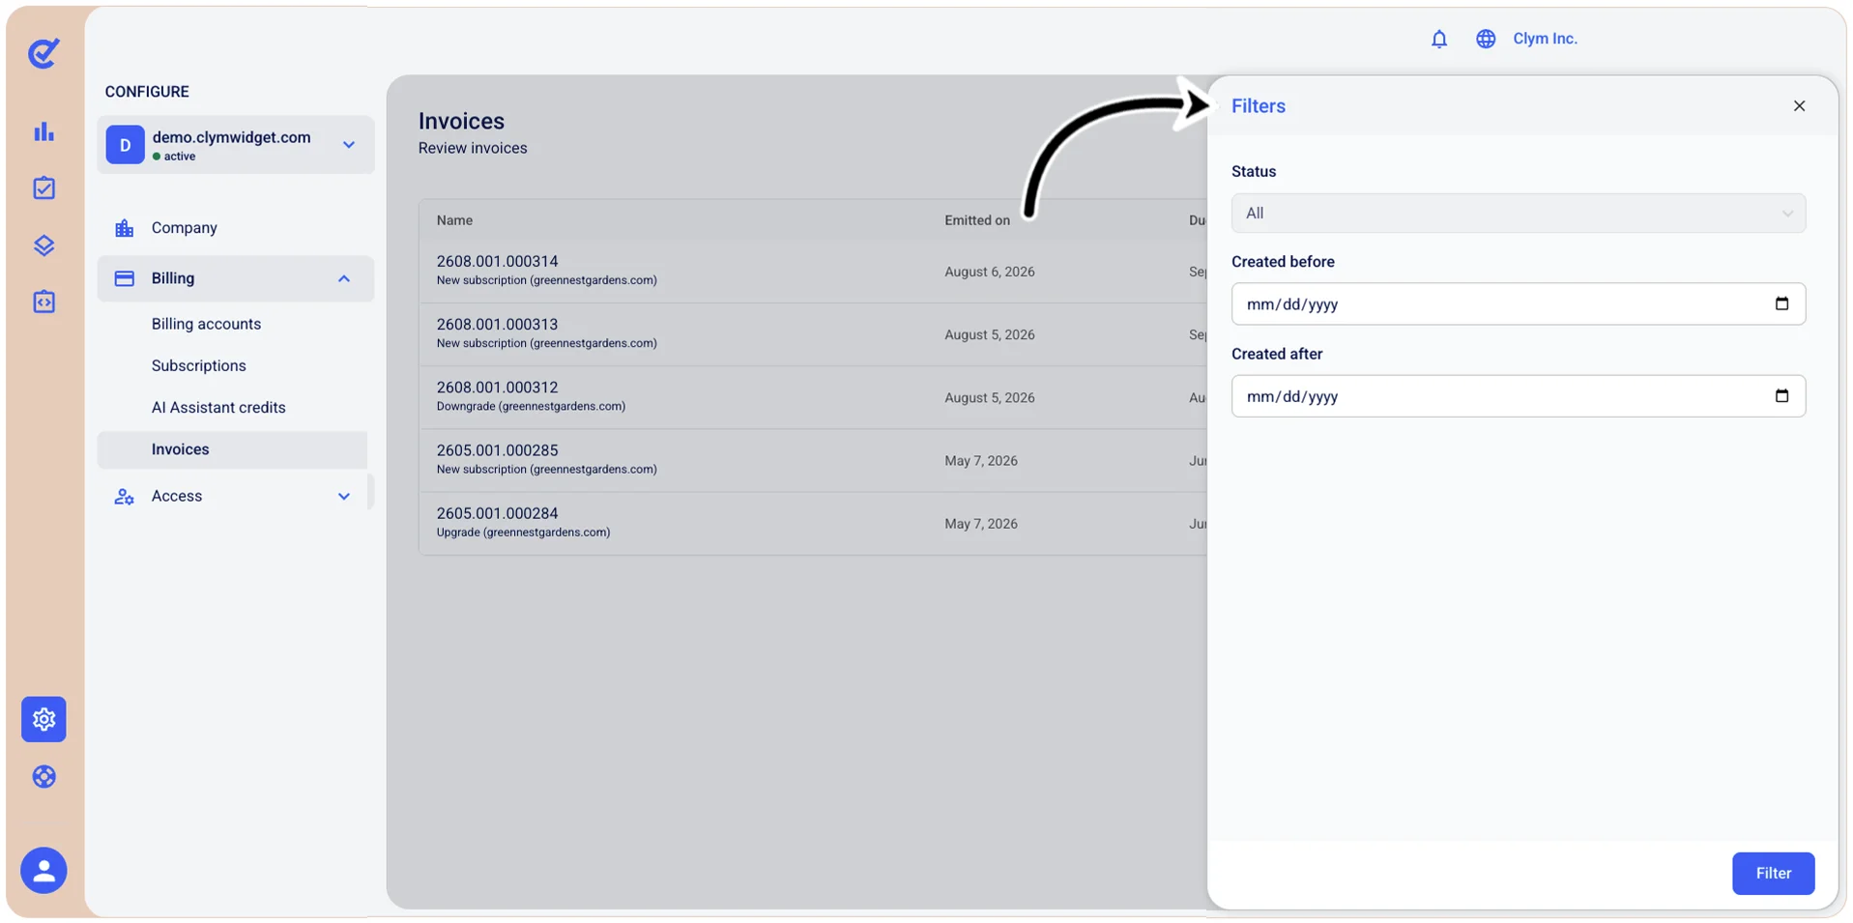1853x923 pixels.
Task: Focus the Created after date field
Action: pos(1518,396)
